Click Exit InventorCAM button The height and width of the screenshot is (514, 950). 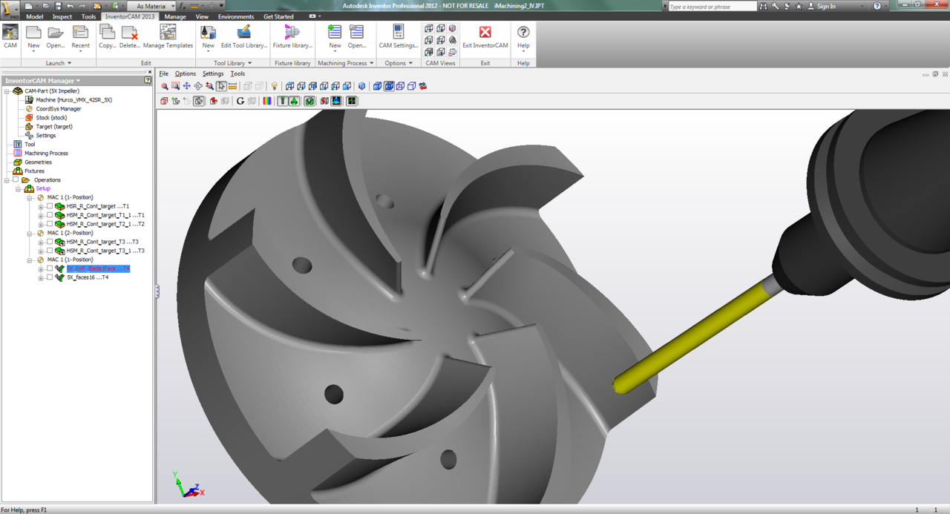click(485, 36)
